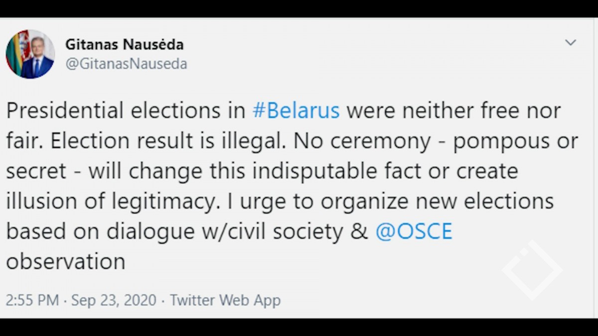
Task: Open the Twitter Web App source link
Action: [225, 300]
